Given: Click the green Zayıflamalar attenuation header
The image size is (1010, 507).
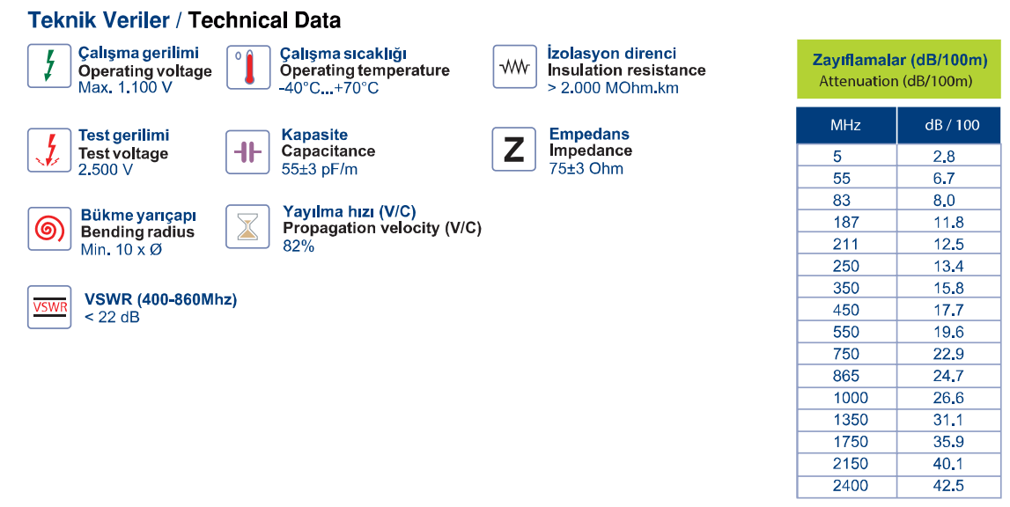Looking at the screenshot, I should [x=899, y=70].
